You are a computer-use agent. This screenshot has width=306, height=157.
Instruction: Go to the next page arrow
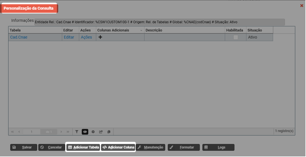pyautogui.click(x=61, y=132)
